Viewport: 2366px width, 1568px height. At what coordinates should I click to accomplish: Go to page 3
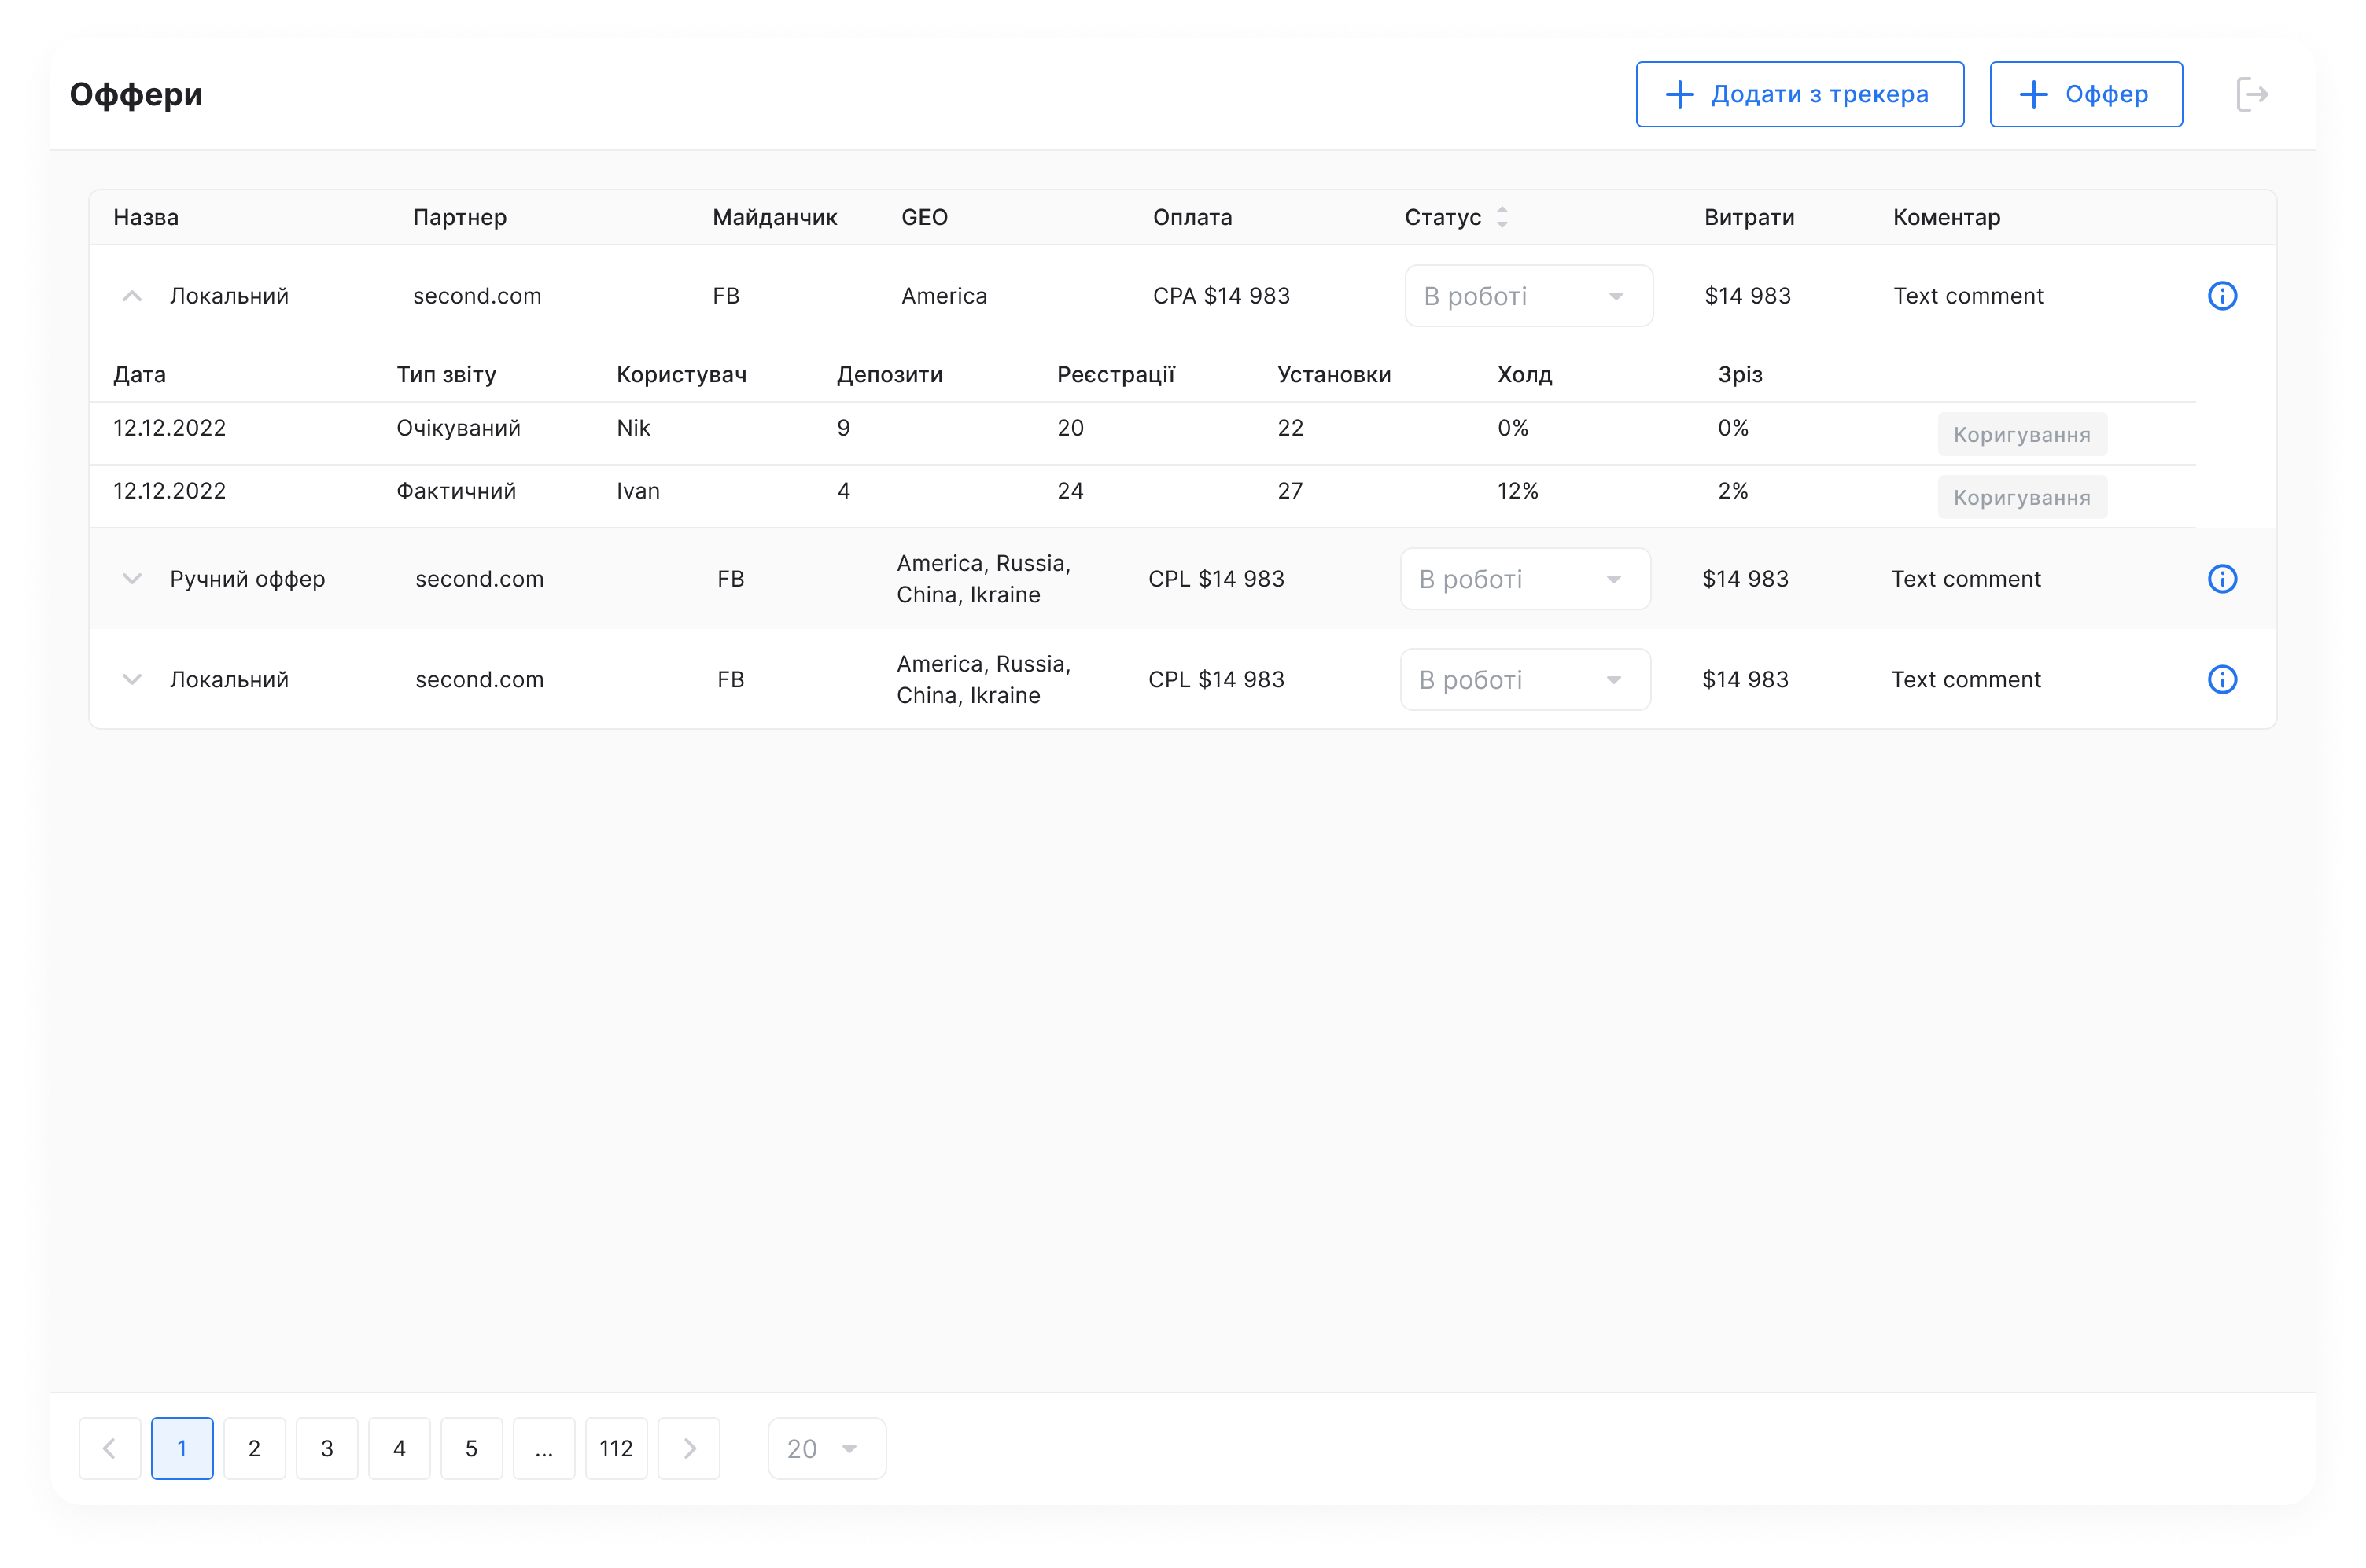click(327, 1448)
